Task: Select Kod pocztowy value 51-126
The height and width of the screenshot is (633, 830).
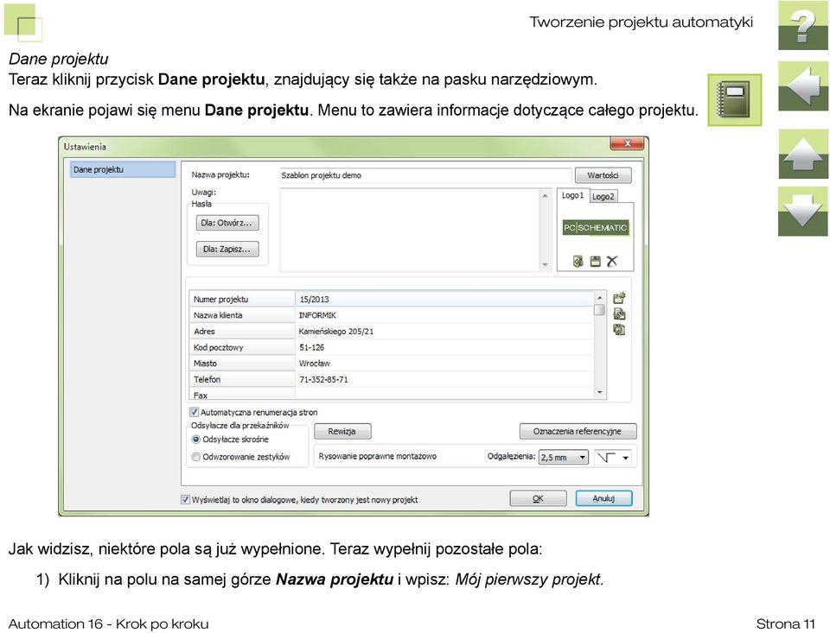Action: [x=444, y=347]
